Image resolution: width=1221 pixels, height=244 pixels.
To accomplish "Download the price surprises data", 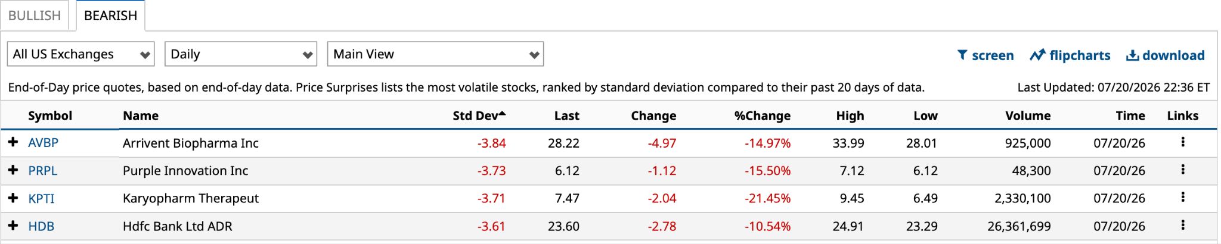I will pyautogui.click(x=1165, y=55).
